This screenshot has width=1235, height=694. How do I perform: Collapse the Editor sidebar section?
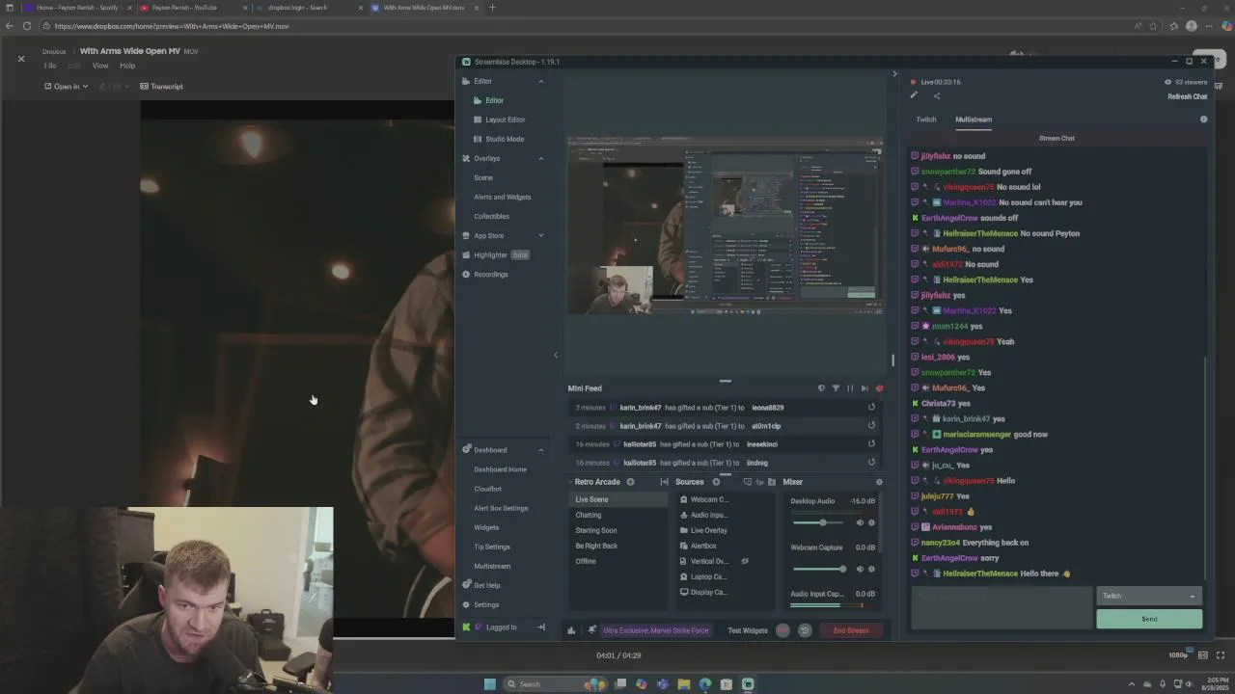(x=540, y=81)
